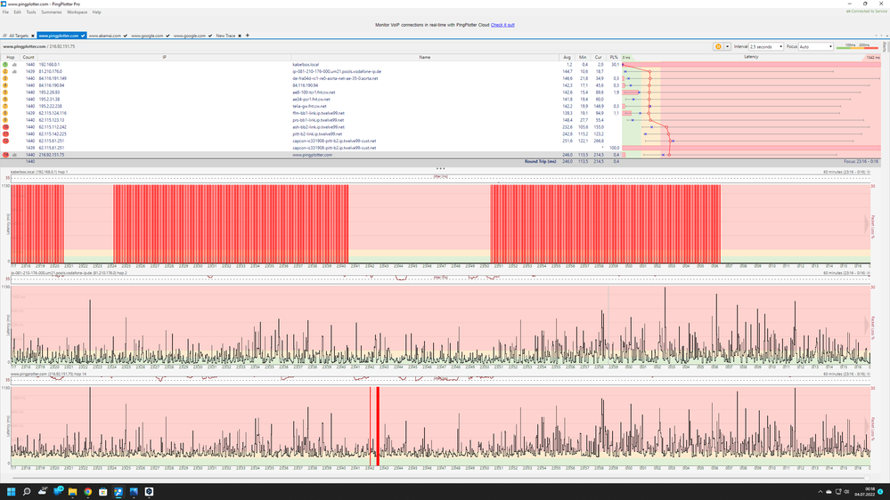Click the 'Check it out!' link
890x500 pixels.
502,25
